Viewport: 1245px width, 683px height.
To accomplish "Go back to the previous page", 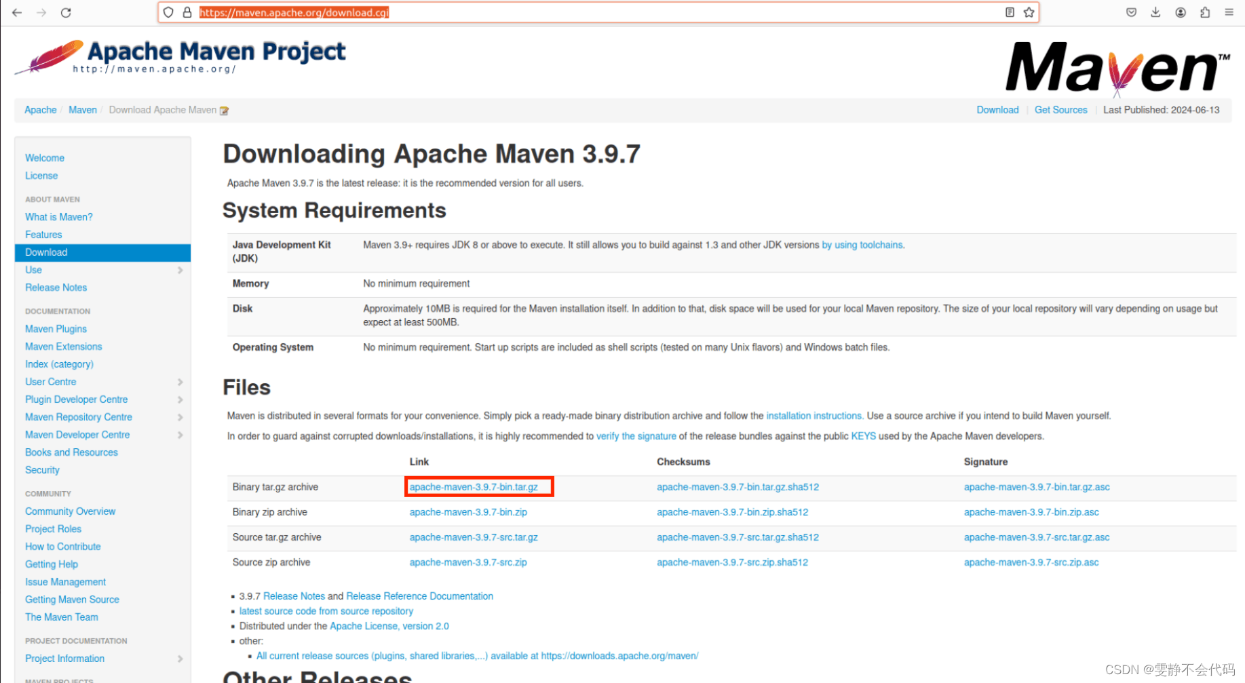I will pos(16,12).
